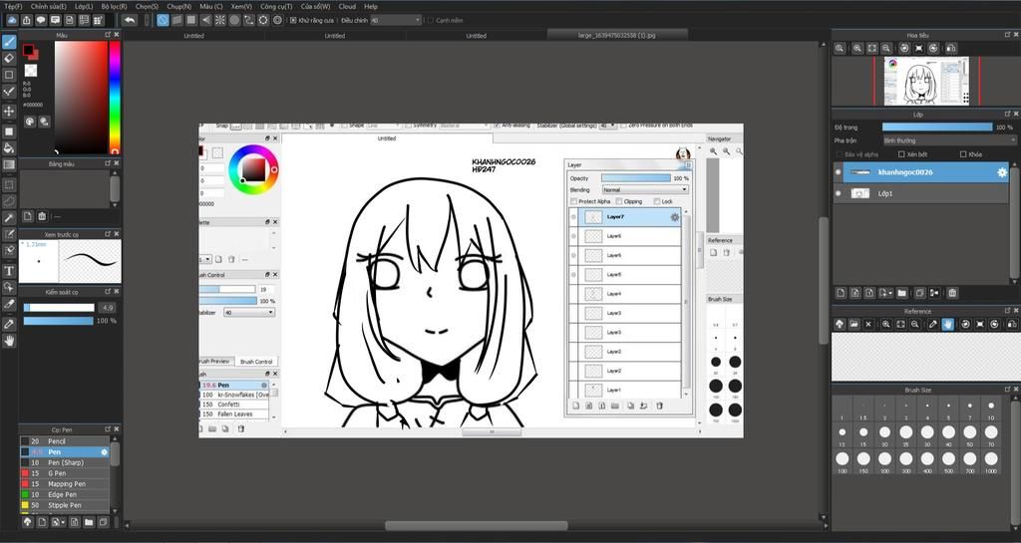The height and width of the screenshot is (543, 1021).
Task: Enable the Xén bớt checkbox
Action: coord(901,154)
